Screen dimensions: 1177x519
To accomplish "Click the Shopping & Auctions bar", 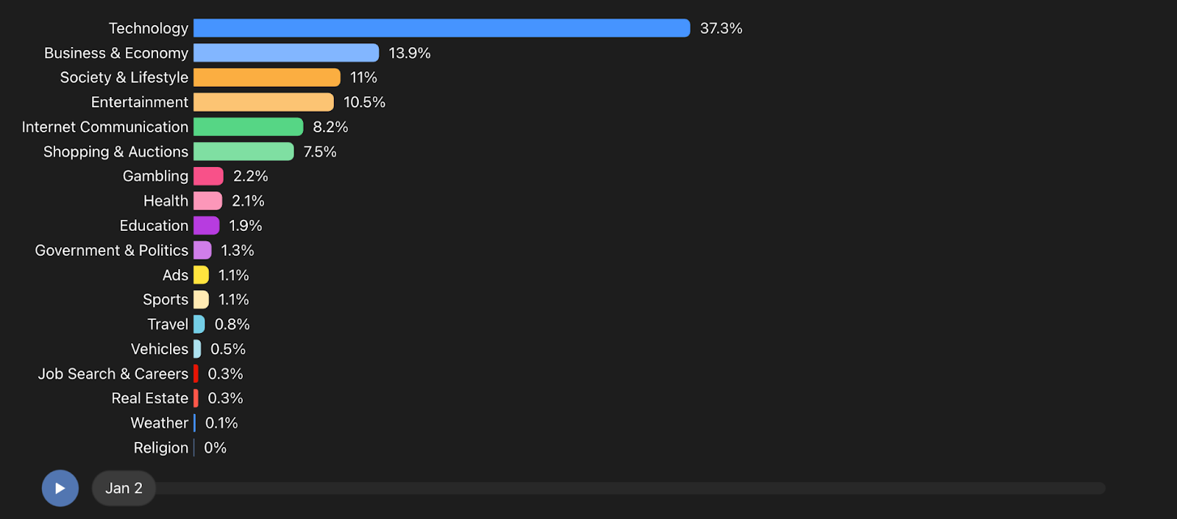I will pyautogui.click(x=243, y=151).
